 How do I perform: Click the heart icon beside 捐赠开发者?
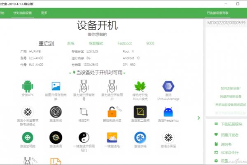216,134
